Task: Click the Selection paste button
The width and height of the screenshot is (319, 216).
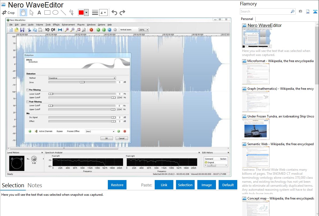Action: click(x=185, y=185)
